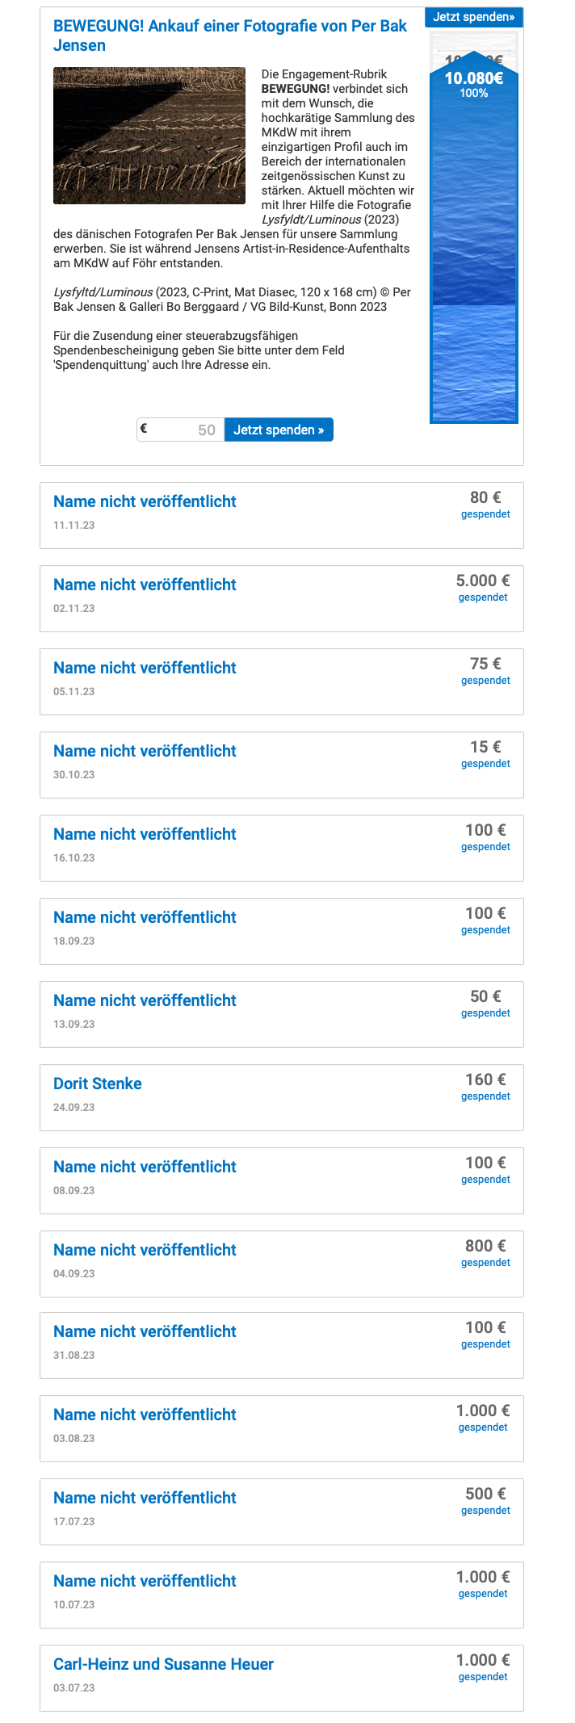Open the donor entry dated 10.07.23
Viewport: 575px width, 1723px height.
tap(282, 1595)
